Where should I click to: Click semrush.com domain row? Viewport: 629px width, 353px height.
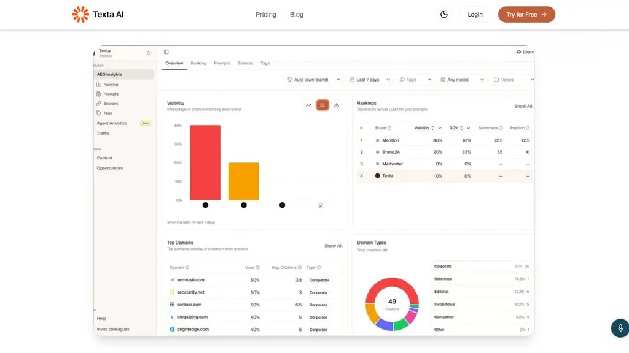(x=255, y=280)
